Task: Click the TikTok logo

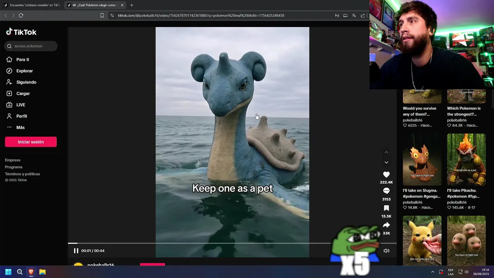Action: (x=21, y=32)
